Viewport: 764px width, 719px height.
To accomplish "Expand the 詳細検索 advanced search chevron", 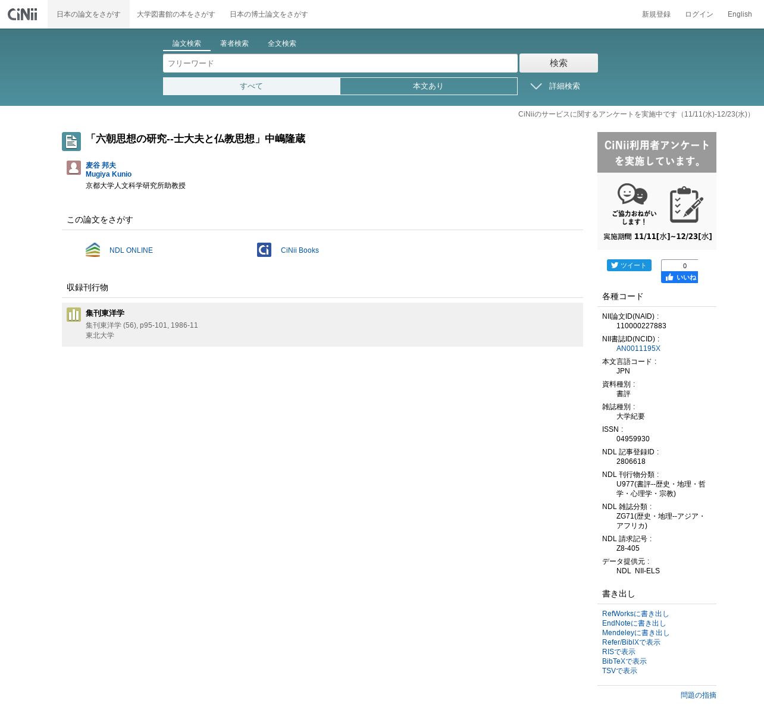I will click(536, 86).
